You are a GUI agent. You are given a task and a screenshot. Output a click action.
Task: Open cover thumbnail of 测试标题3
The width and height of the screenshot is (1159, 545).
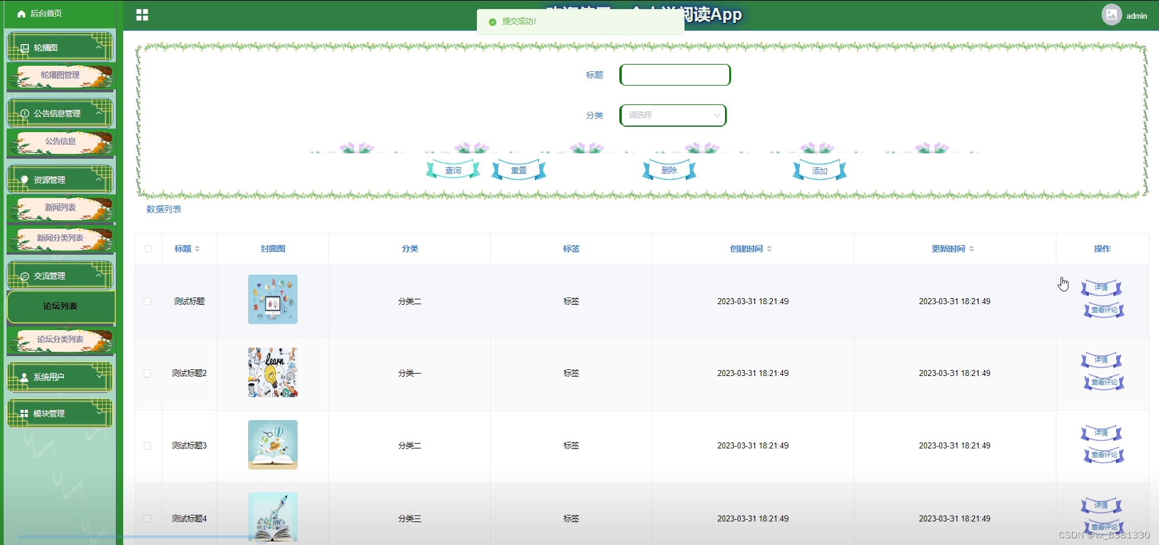tap(273, 445)
